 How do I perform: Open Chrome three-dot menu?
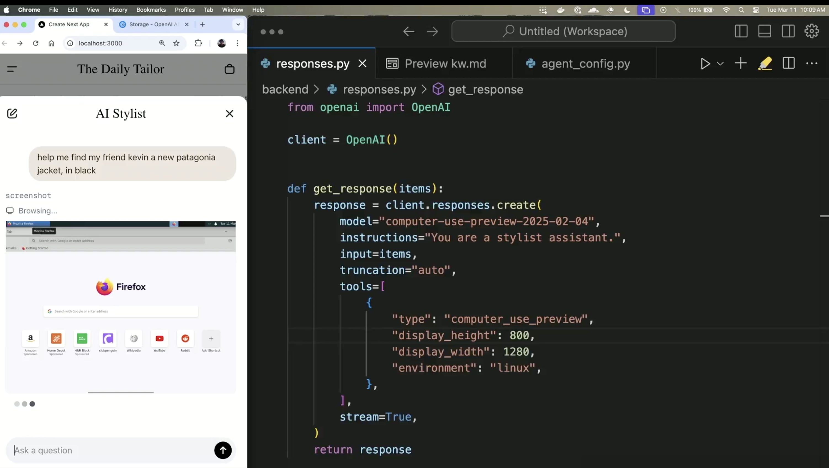tap(238, 43)
